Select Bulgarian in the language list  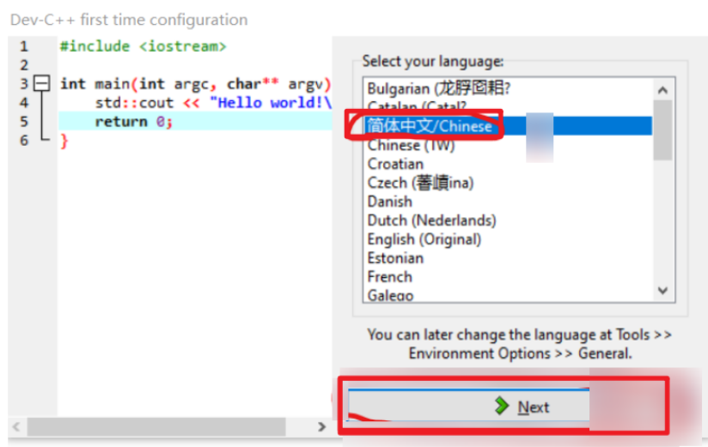[508, 88]
